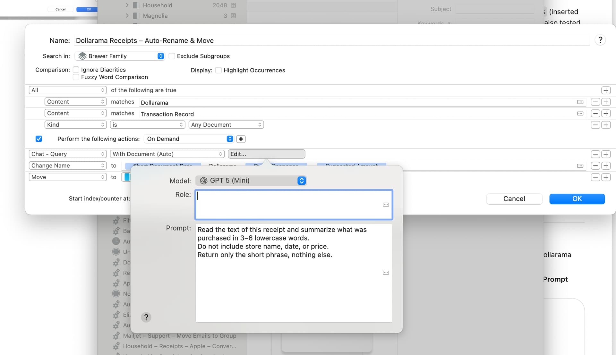
Task: Open the Chat - Query action menu
Action: click(x=67, y=154)
